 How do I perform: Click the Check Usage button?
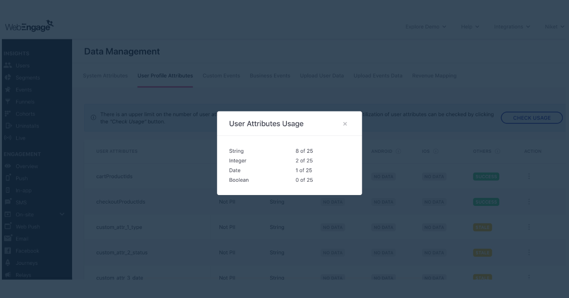pos(532,118)
